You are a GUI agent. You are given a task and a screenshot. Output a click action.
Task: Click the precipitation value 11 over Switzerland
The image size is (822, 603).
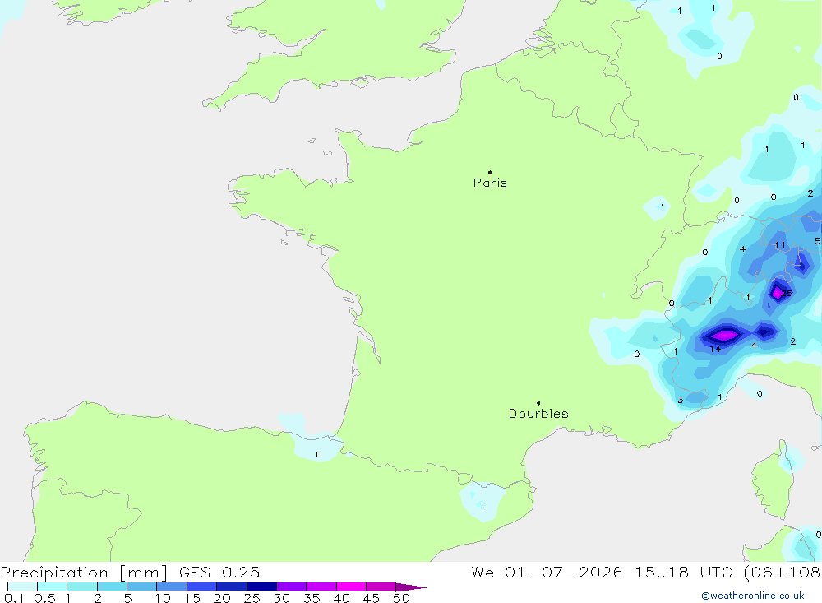780,245
